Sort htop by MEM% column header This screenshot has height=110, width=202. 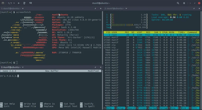171,32
